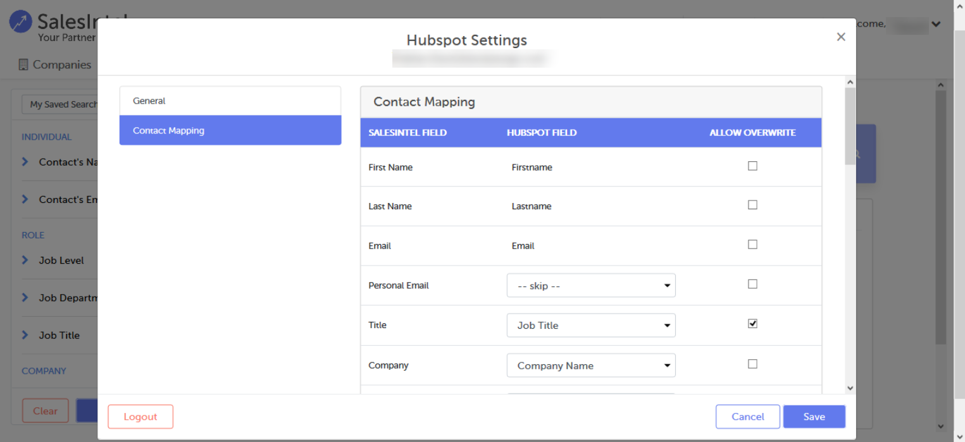The height and width of the screenshot is (442, 965).
Task: Click the First Name row label
Action: coord(390,168)
